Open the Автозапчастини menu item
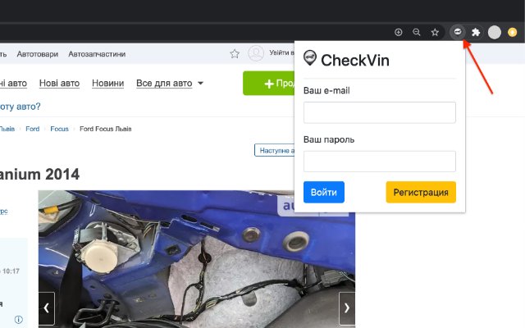 coord(97,54)
